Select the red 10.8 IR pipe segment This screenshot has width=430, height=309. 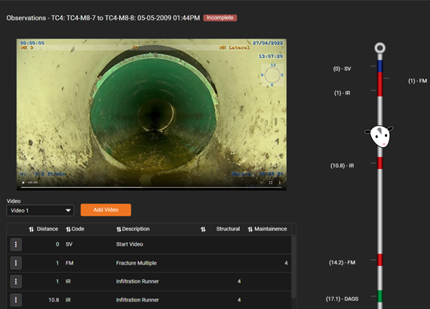coord(380,163)
